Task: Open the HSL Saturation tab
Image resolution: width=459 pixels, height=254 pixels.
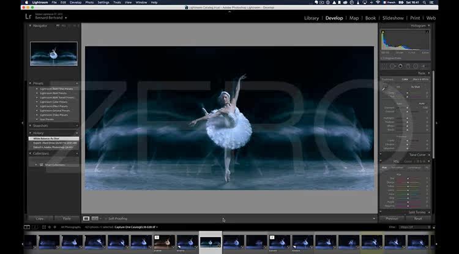Action: point(397,168)
